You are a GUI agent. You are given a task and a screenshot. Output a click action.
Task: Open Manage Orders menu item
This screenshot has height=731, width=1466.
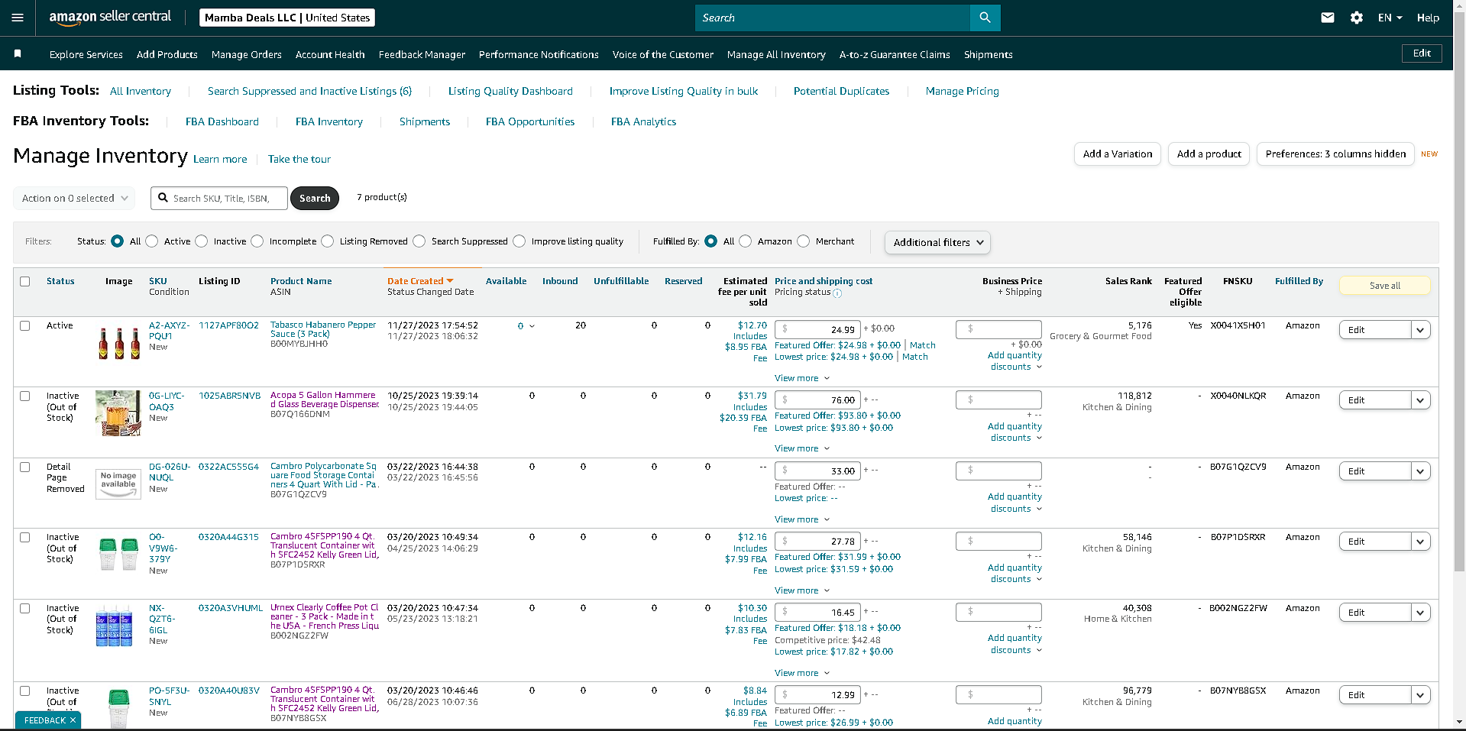click(247, 54)
